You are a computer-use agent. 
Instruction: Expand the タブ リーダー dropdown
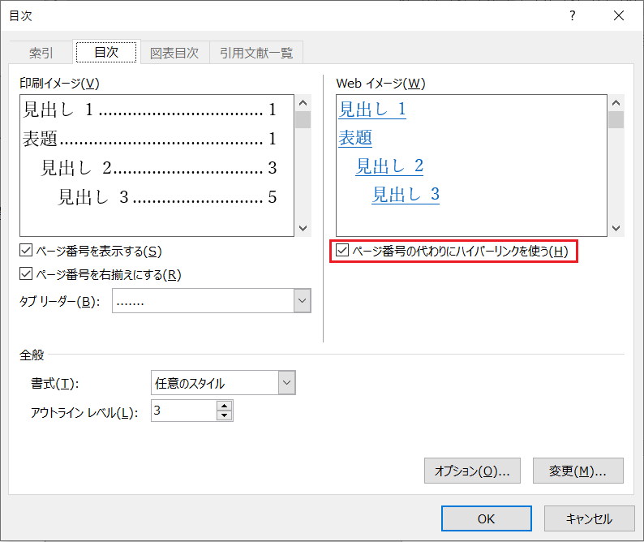303,301
